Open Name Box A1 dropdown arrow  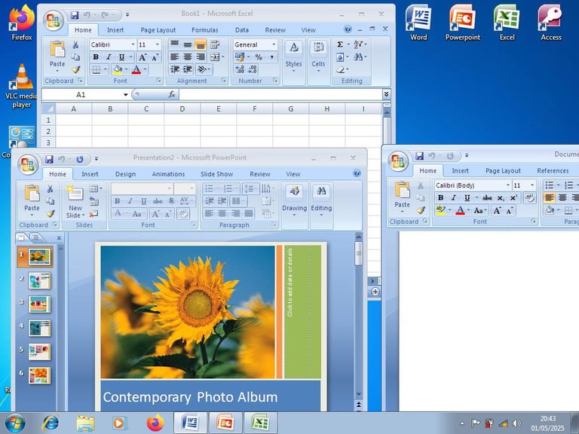tap(126, 95)
